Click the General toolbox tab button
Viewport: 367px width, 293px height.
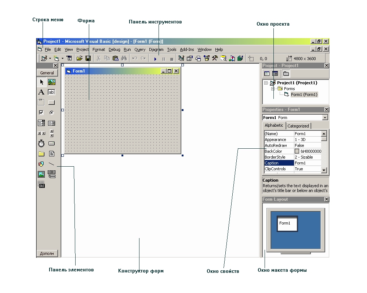[x=47, y=73]
